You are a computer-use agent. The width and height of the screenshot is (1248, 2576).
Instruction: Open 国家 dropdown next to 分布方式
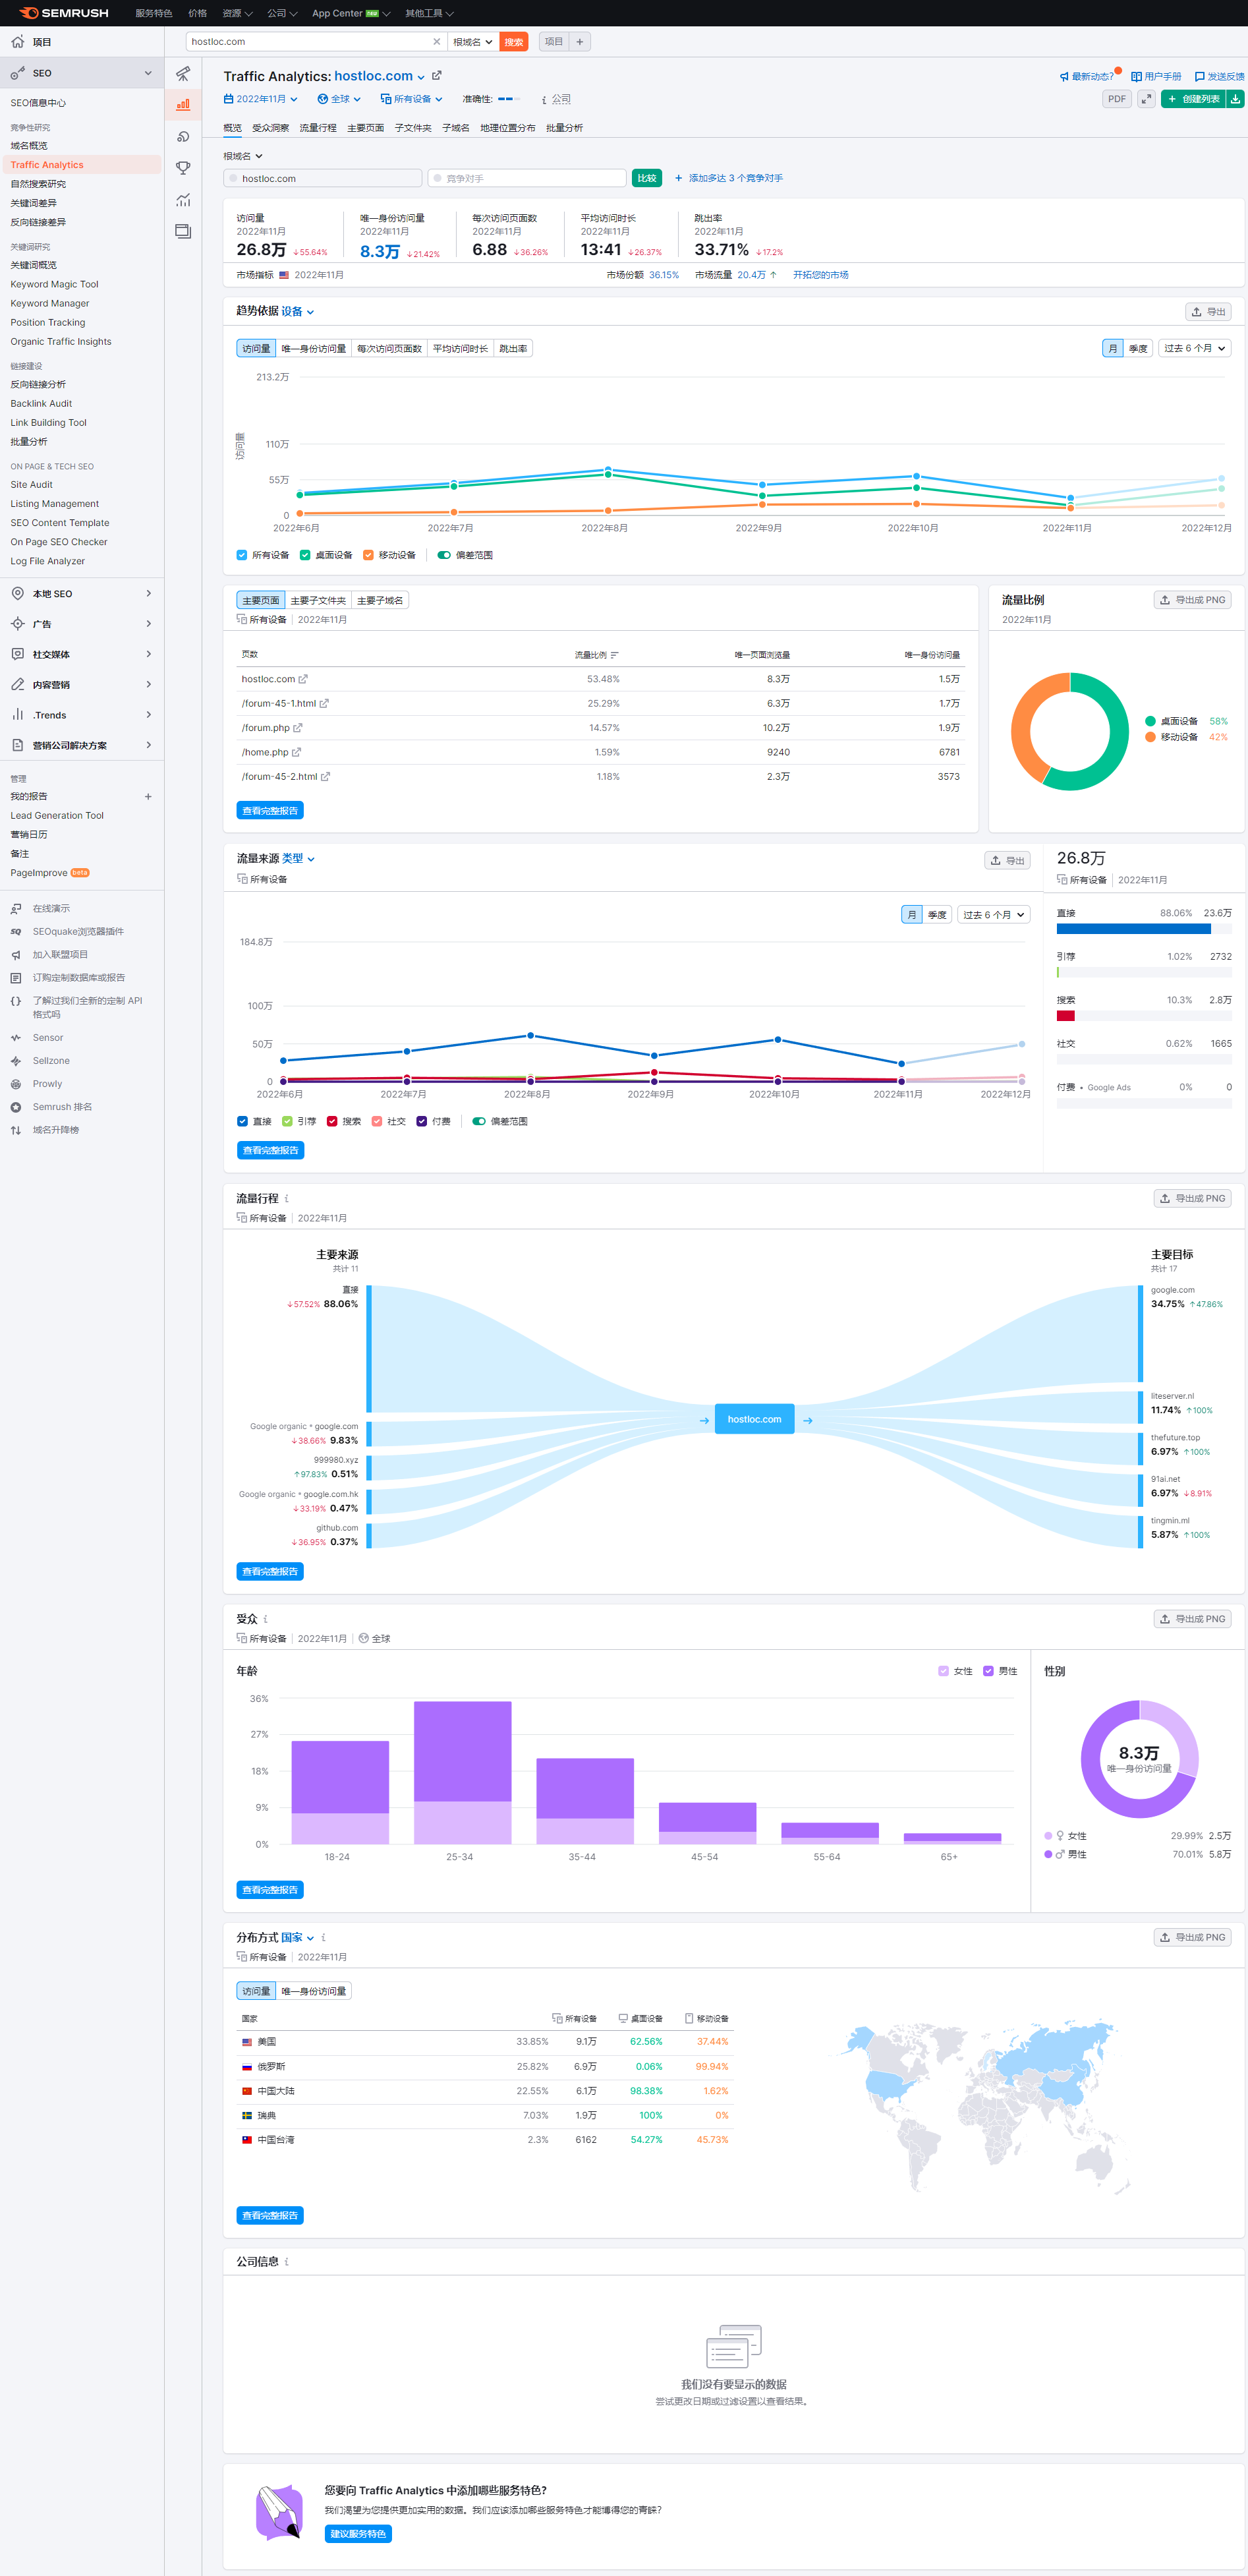297,1937
